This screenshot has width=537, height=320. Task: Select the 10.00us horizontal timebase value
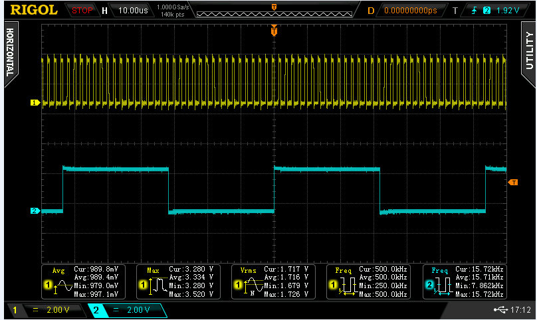(133, 11)
